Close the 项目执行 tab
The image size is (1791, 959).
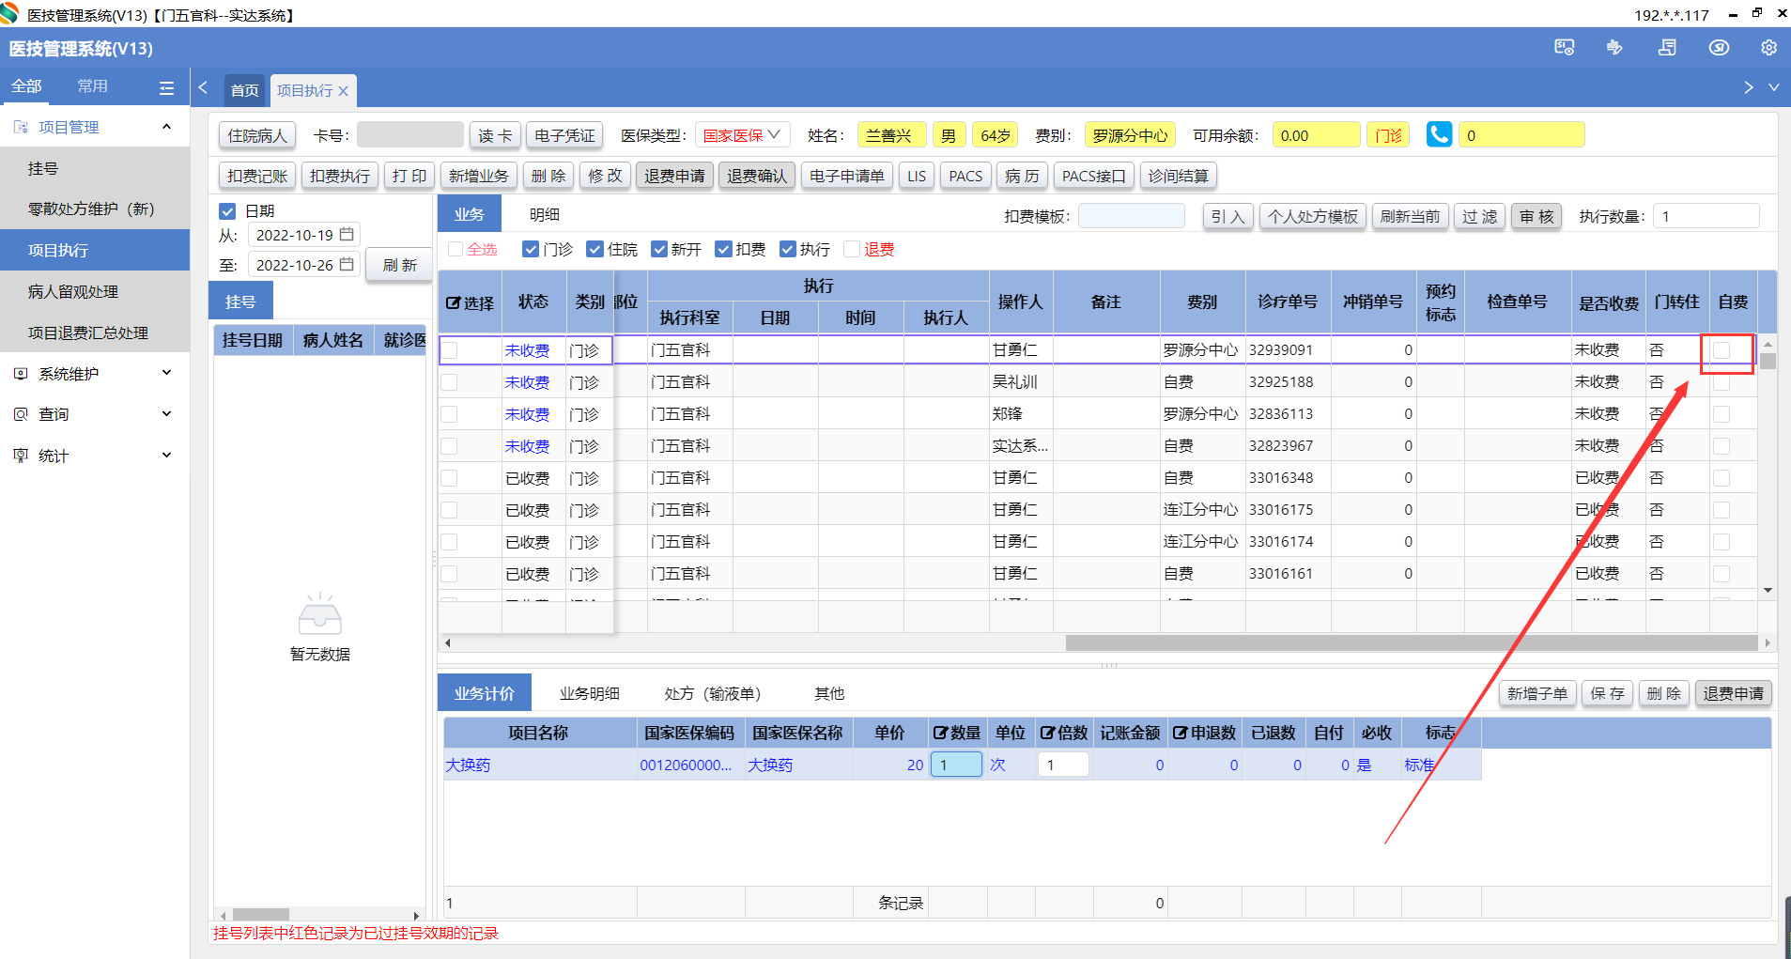[x=344, y=91]
